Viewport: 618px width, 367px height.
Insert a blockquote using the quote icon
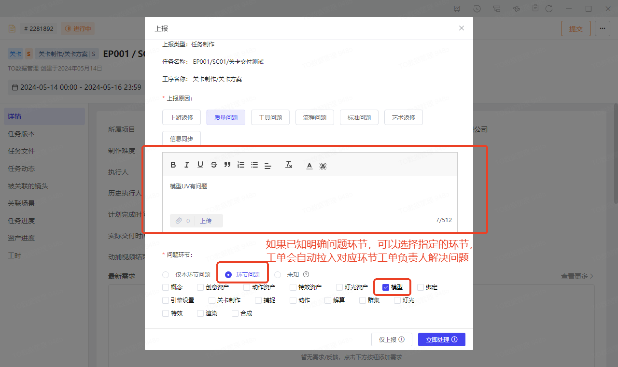coord(227,165)
